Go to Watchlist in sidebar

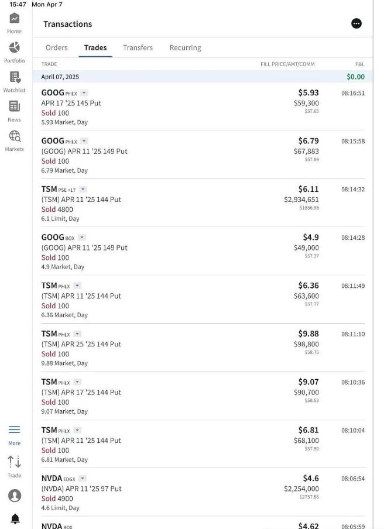click(14, 82)
